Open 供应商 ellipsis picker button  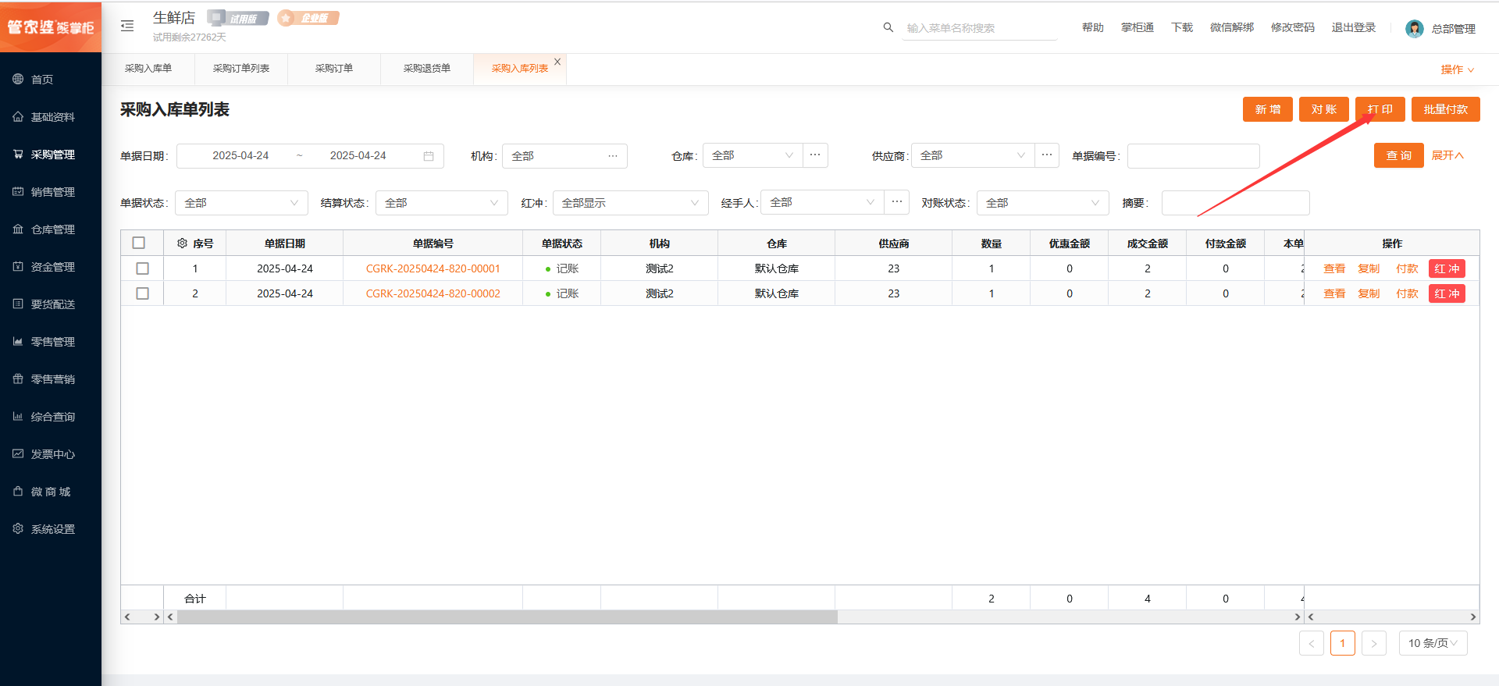(x=1047, y=155)
